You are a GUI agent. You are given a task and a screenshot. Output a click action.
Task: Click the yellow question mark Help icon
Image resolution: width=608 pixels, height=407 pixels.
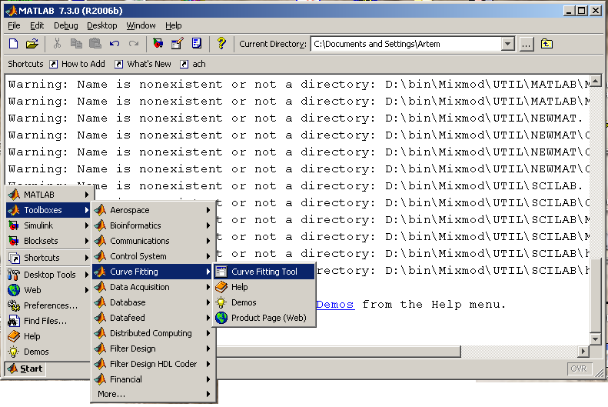point(221,43)
